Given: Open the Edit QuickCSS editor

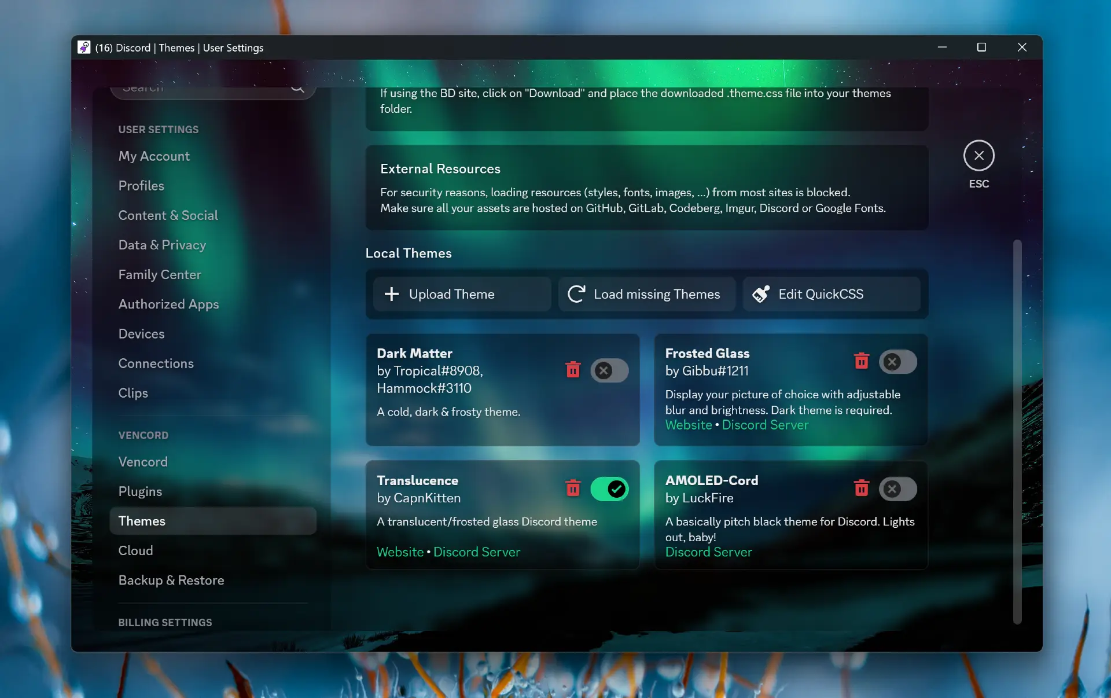Looking at the screenshot, I should coord(832,294).
